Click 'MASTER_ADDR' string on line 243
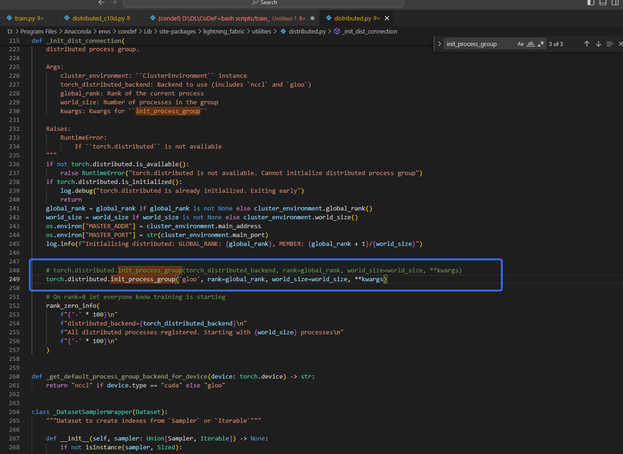The image size is (623, 454). (x=109, y=226)
